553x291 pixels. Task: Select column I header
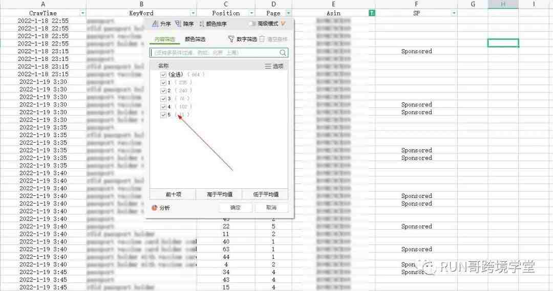534,4
